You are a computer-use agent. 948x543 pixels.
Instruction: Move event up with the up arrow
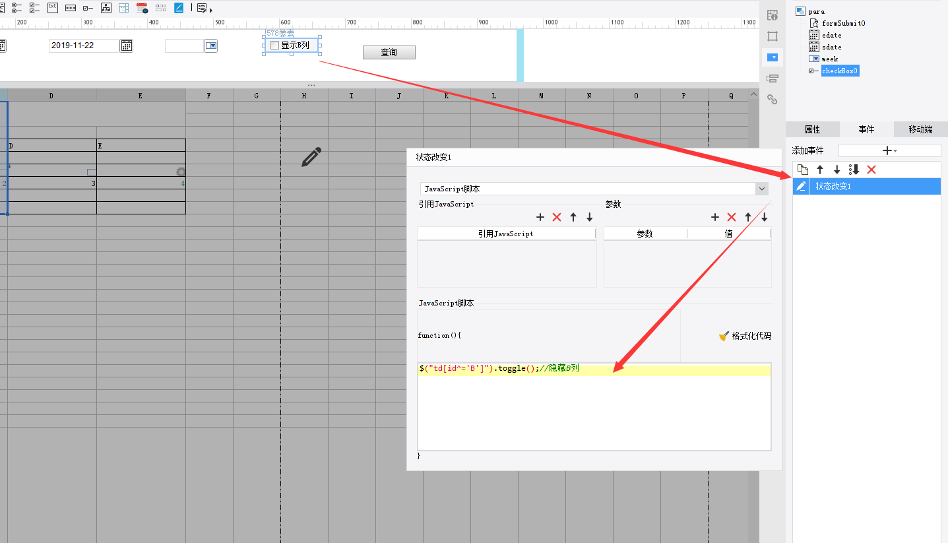(x=820, y=170)
